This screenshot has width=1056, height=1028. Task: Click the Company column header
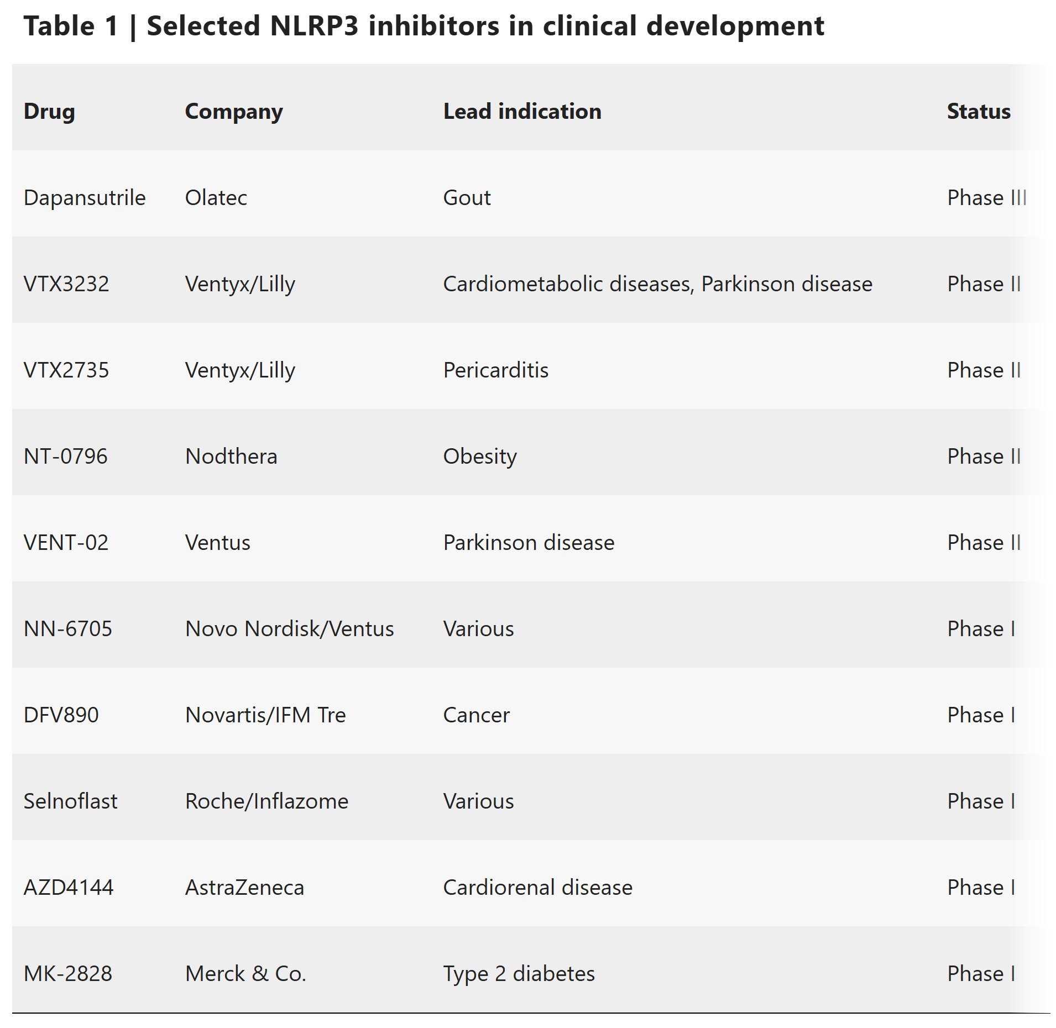click(233, 112)
